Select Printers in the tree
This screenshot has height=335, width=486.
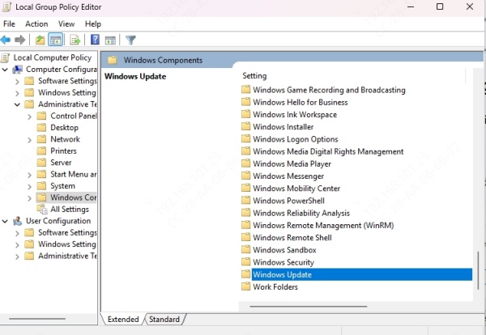click(63, 151)
